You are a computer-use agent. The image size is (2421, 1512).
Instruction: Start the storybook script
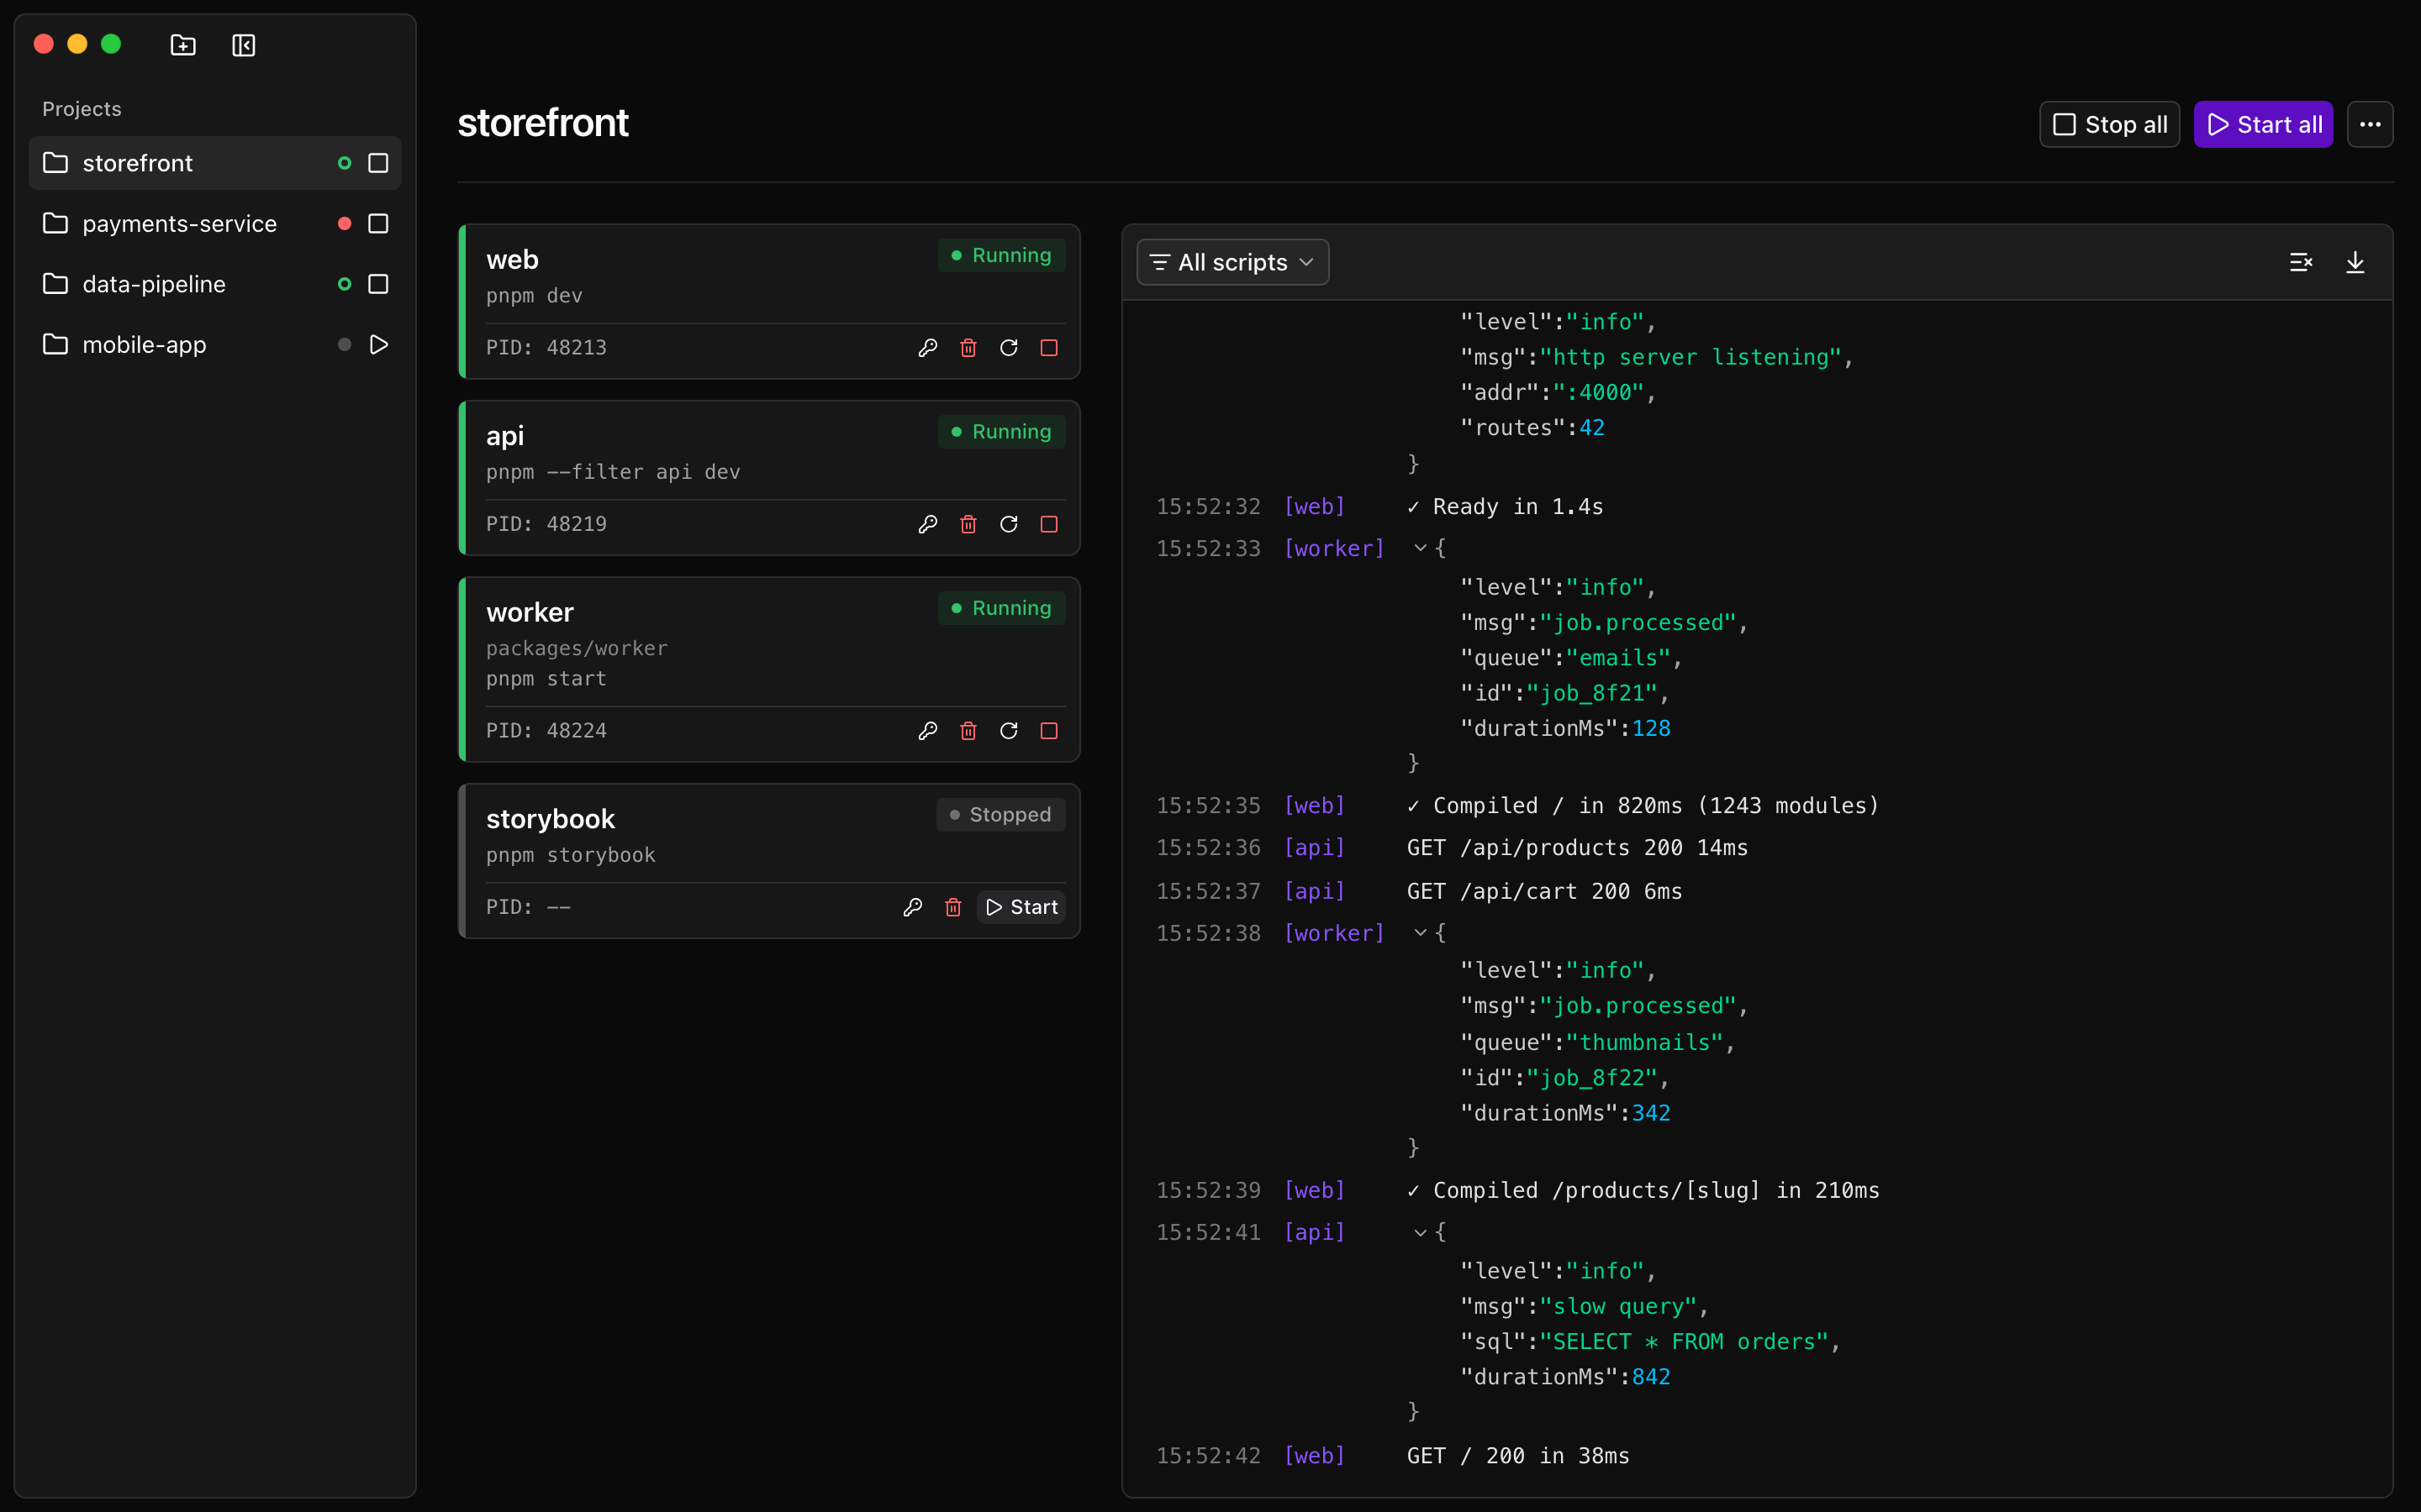click(x=1021, y=907)
